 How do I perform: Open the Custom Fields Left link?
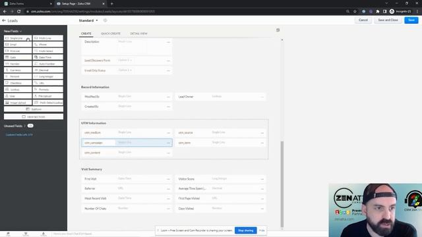coord(19,134)
